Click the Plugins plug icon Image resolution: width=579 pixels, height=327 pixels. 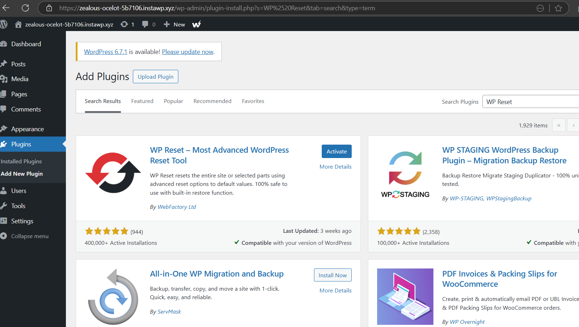4,144
